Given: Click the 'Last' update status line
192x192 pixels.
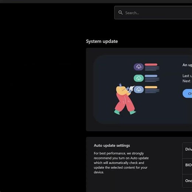Looking at the screenshot, I should (187, 76).
